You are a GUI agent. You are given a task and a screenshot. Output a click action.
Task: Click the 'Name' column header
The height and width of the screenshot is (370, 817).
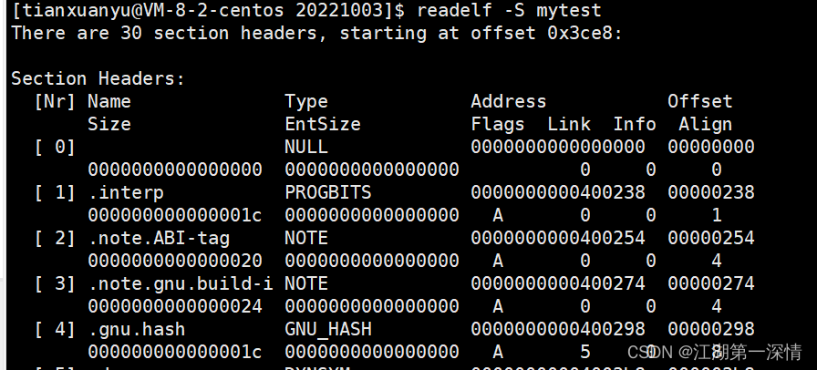(109, 102)
